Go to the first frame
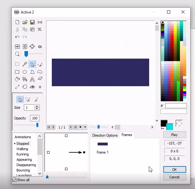195x189 pixels. click(x=49, y=127)
